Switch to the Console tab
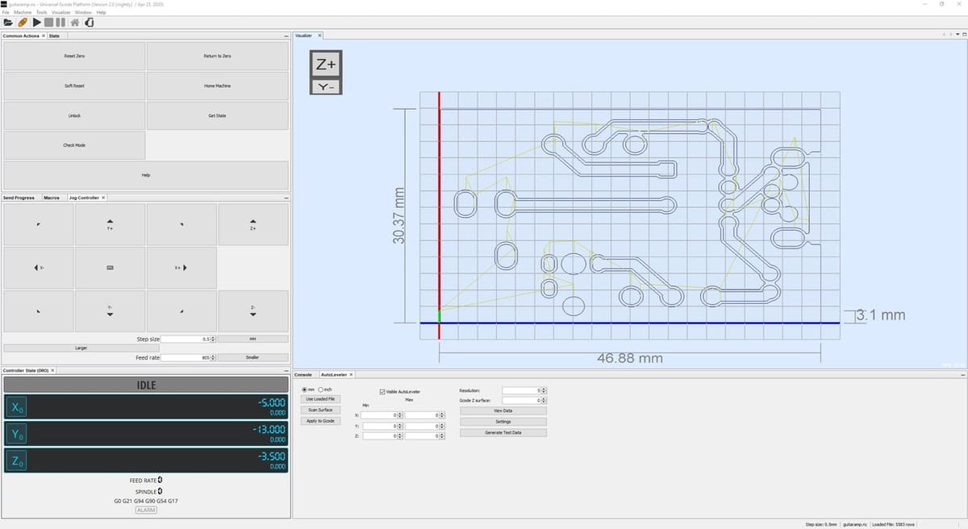 [x=303, y=375]
